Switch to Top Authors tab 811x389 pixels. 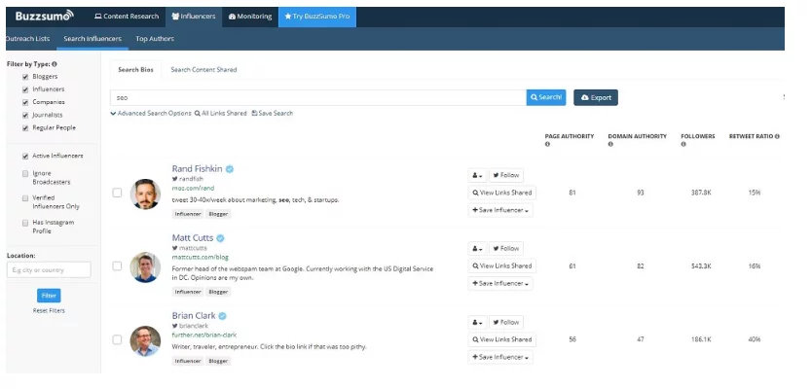[155, 39]
